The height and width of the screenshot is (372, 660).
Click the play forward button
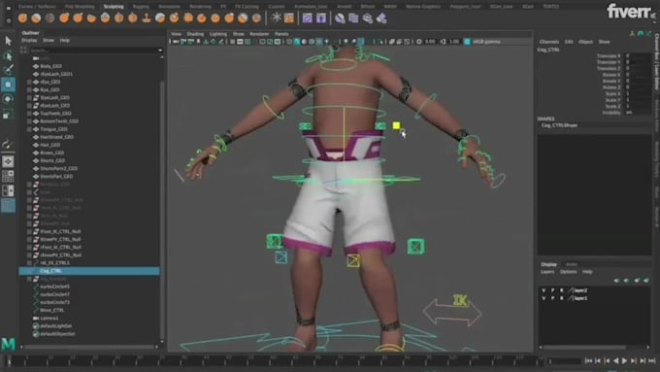(x=625, y=361)
